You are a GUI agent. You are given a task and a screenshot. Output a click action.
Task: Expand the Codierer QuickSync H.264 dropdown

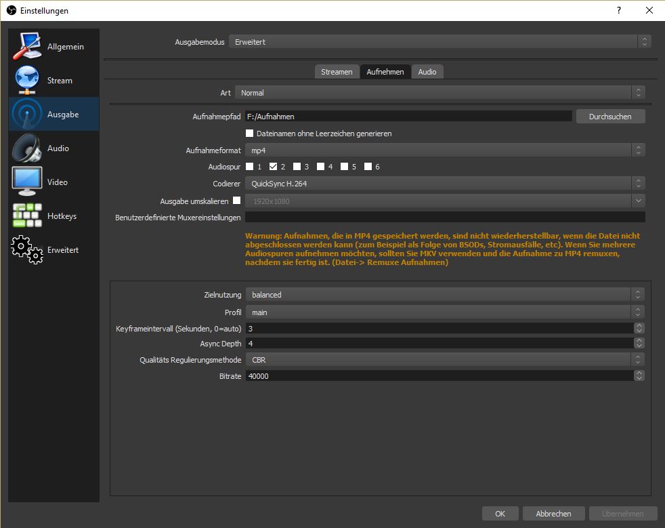(444, 183)
